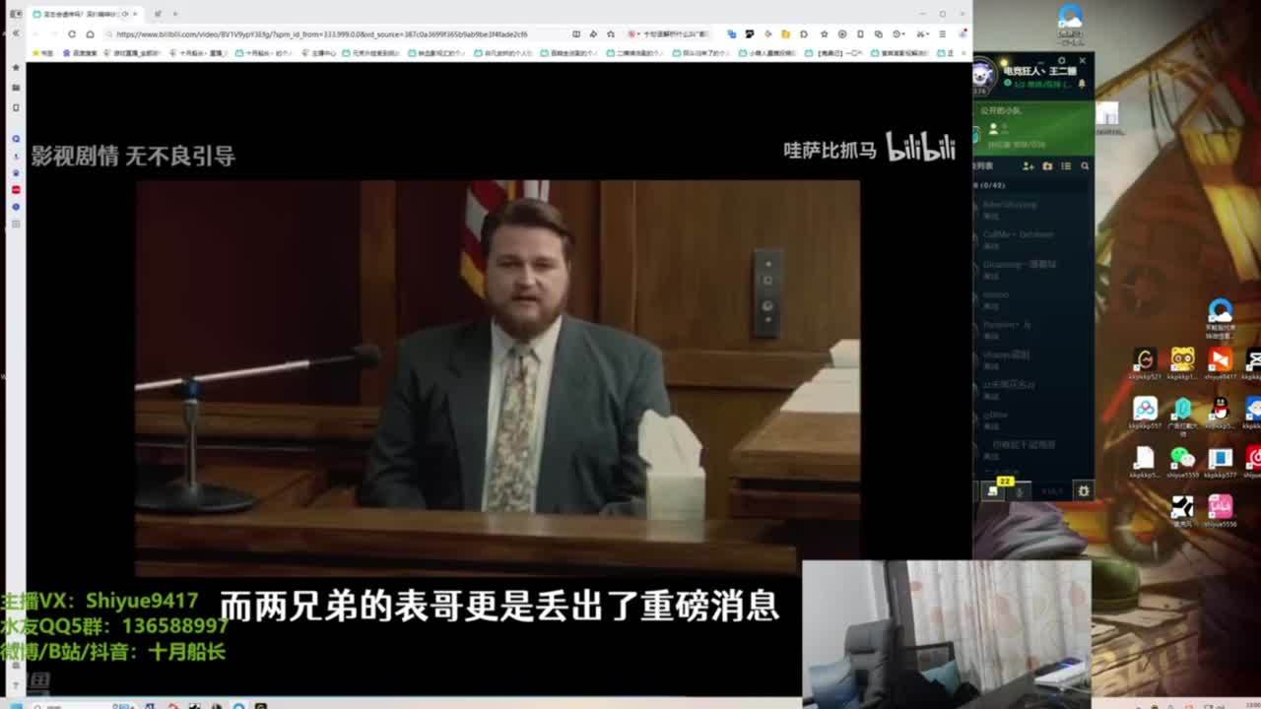The width and height of the screenshot is (1261, 709).
Task: Open new folder icon in friends list
Action: click(1047, 166)
